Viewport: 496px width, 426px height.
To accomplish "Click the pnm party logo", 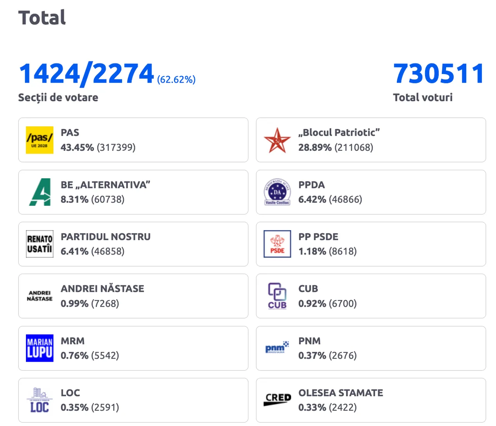I will (277, 347).
